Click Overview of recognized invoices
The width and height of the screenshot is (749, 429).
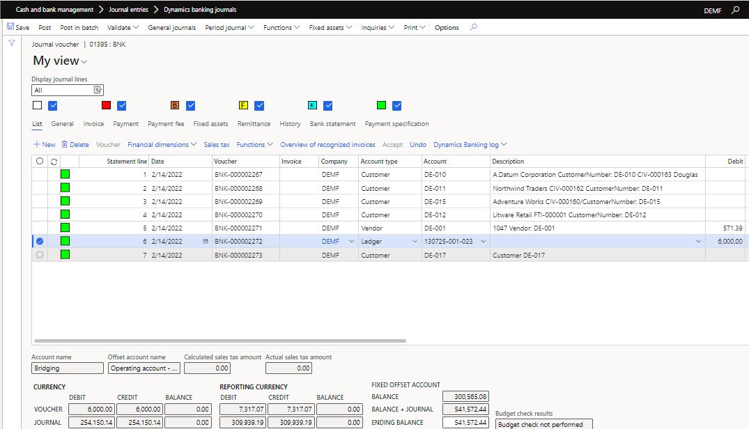(x=327, y=145)
